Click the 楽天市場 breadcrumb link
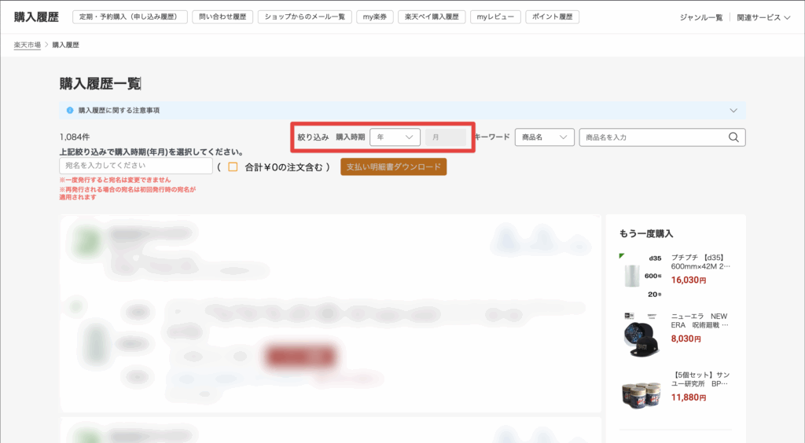The image size is (805, 443). [28, 45]
